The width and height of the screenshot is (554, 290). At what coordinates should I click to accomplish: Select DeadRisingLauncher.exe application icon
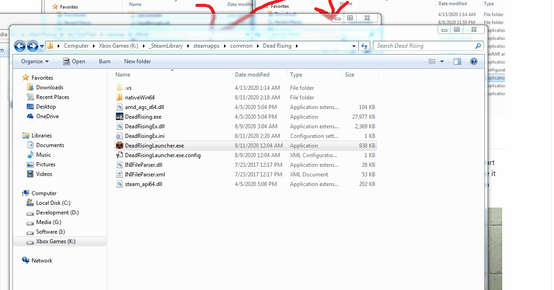tap(120, 145)
